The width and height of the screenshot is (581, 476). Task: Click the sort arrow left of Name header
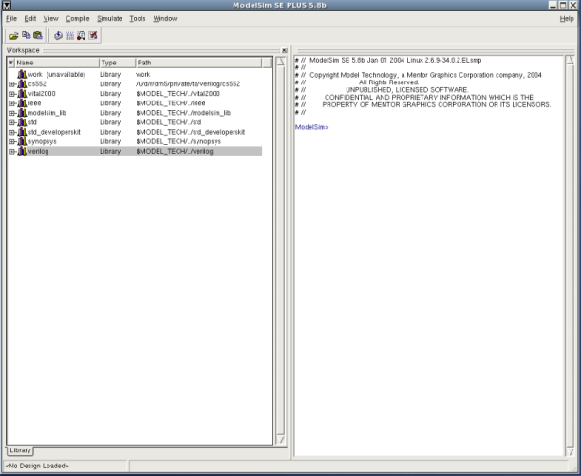[11, 63]
